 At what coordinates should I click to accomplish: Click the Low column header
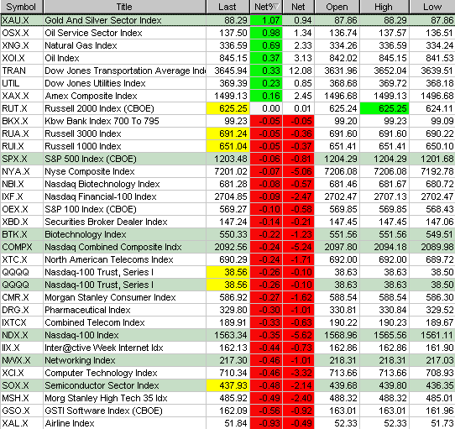pos(432,7)
